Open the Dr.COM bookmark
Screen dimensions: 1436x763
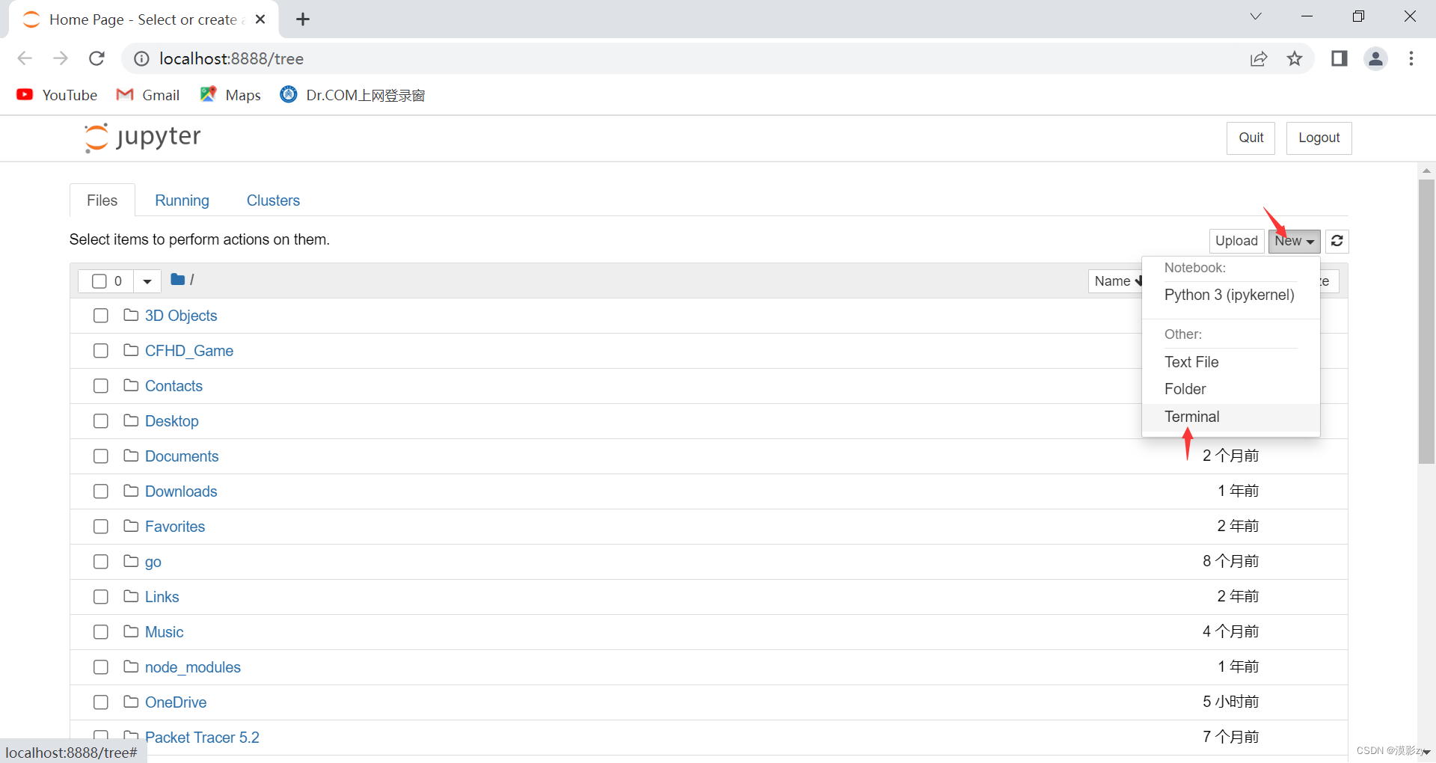[352, 95]
